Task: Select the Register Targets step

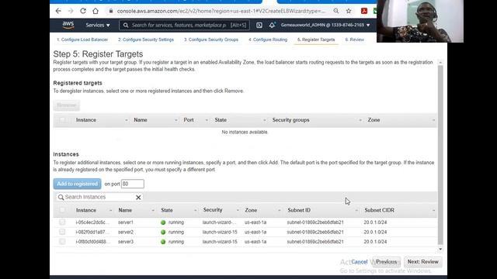Action: click(316, 40)
